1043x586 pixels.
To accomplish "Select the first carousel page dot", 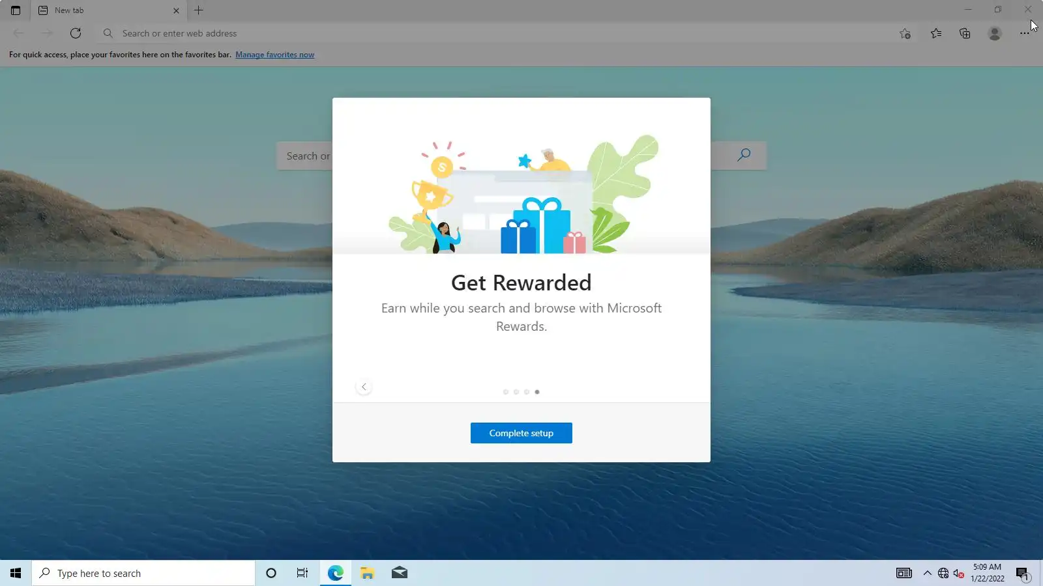I will tap(505, 392).
